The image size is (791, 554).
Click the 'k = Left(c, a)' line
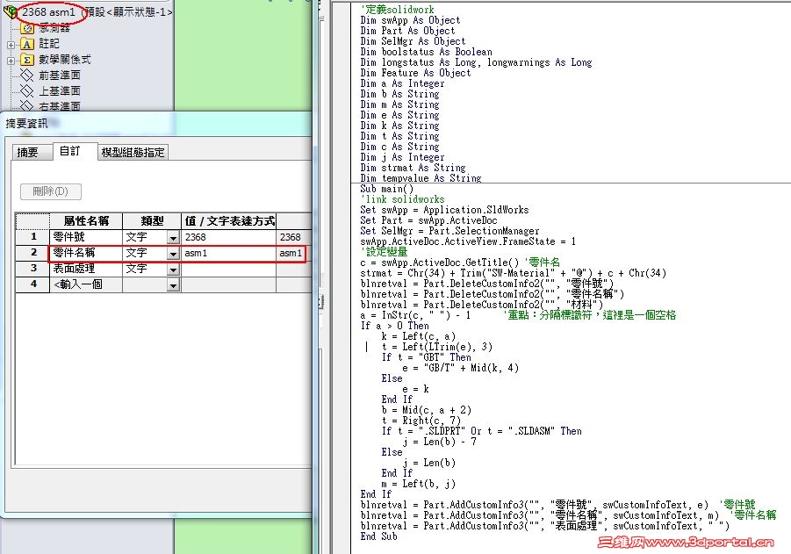click(419, 336)
